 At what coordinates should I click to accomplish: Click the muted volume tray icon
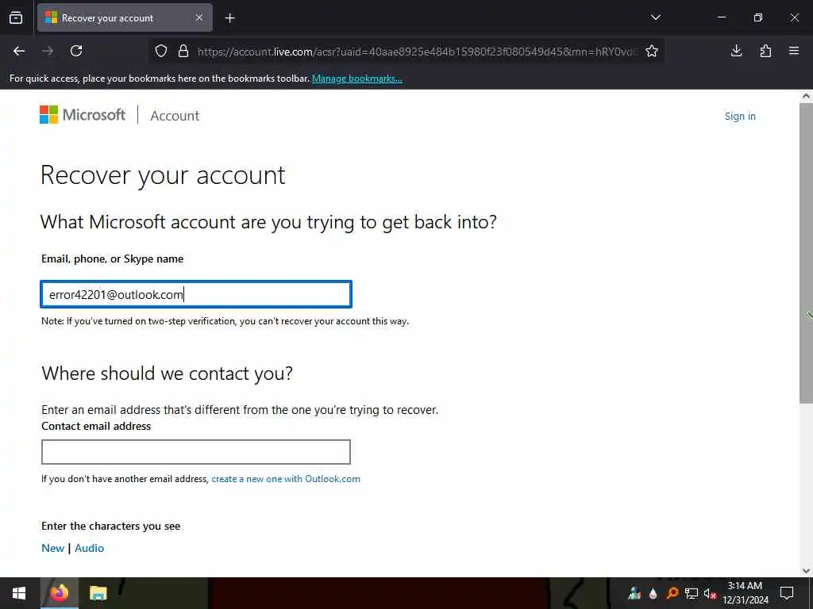(710, 593)
